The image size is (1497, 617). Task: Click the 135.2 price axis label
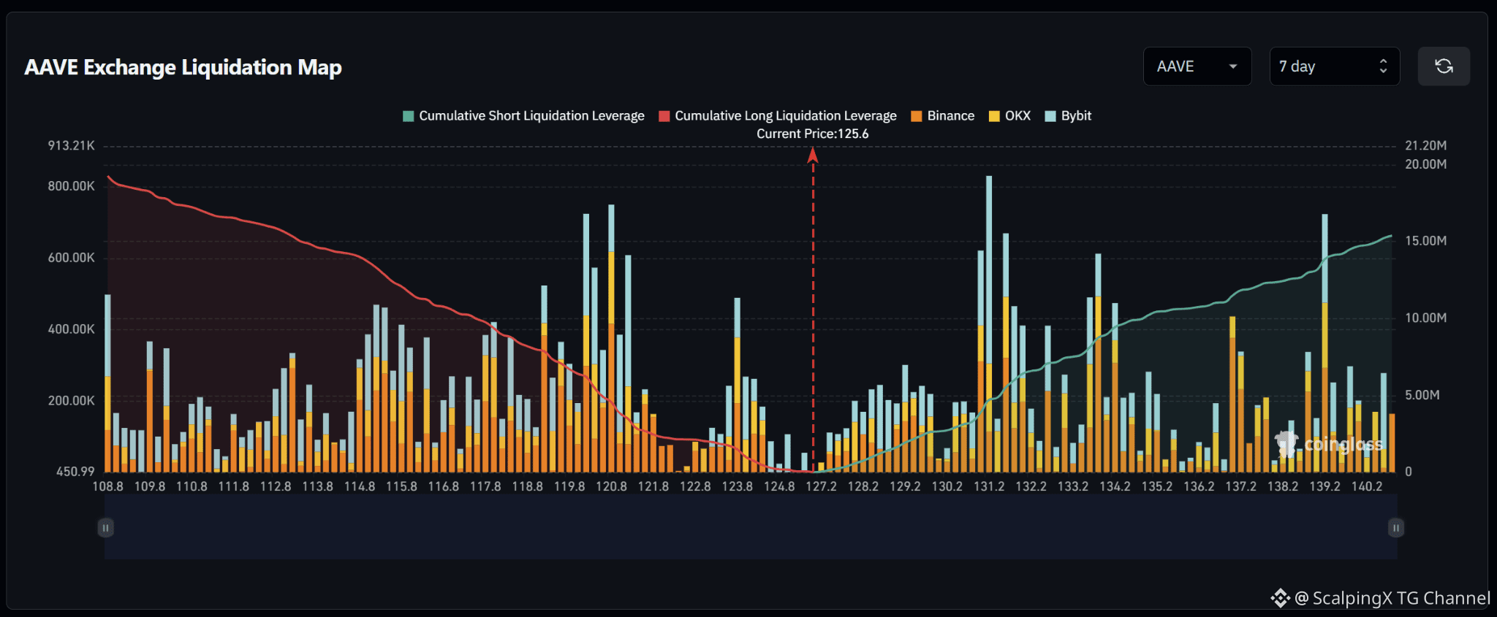coord(1157,486)
